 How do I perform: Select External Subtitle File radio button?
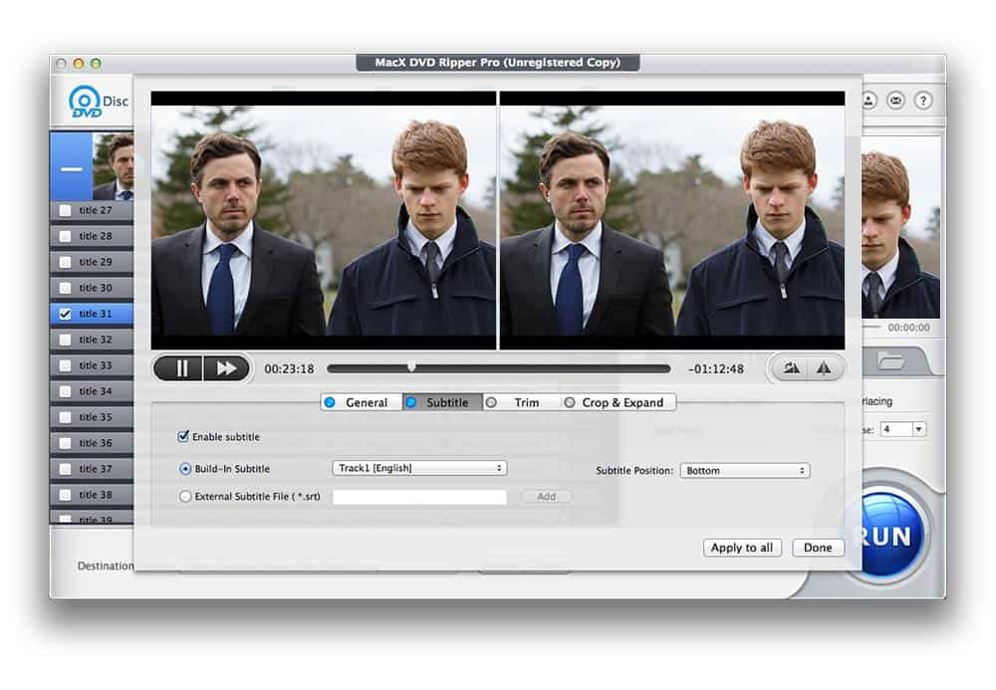(x=185, y=497)
